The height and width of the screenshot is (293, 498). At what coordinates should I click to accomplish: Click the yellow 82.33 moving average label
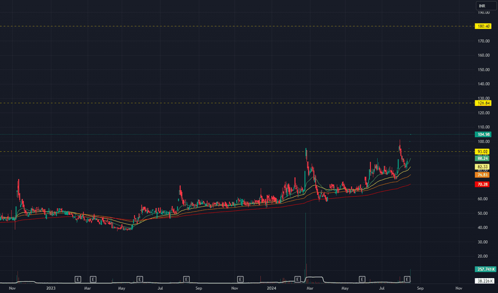tap(482, 167)
